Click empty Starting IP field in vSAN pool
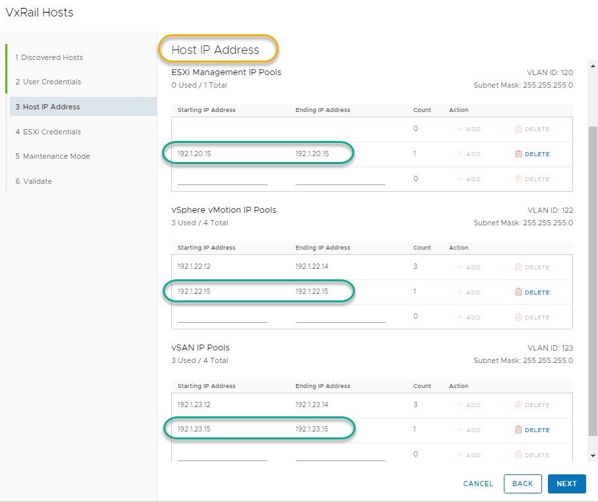This screenshot has height=502, width=598. coord(222,455)
